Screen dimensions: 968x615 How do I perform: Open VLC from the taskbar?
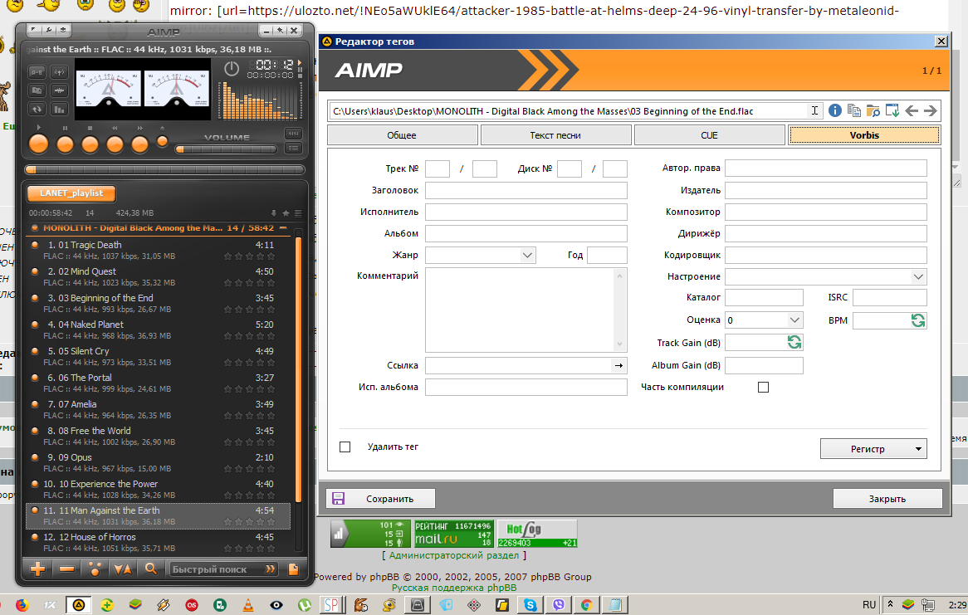pyautogui.click(x=248, y=605)
